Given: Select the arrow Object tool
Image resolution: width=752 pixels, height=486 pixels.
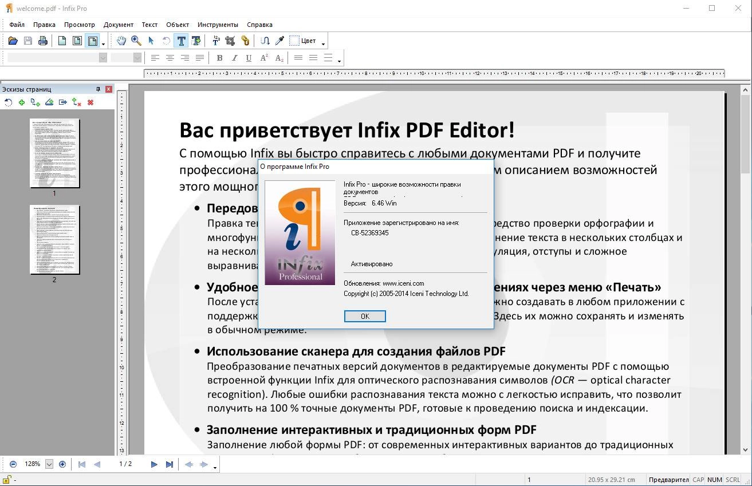Looking at the screenshot, I should [151, 41].
